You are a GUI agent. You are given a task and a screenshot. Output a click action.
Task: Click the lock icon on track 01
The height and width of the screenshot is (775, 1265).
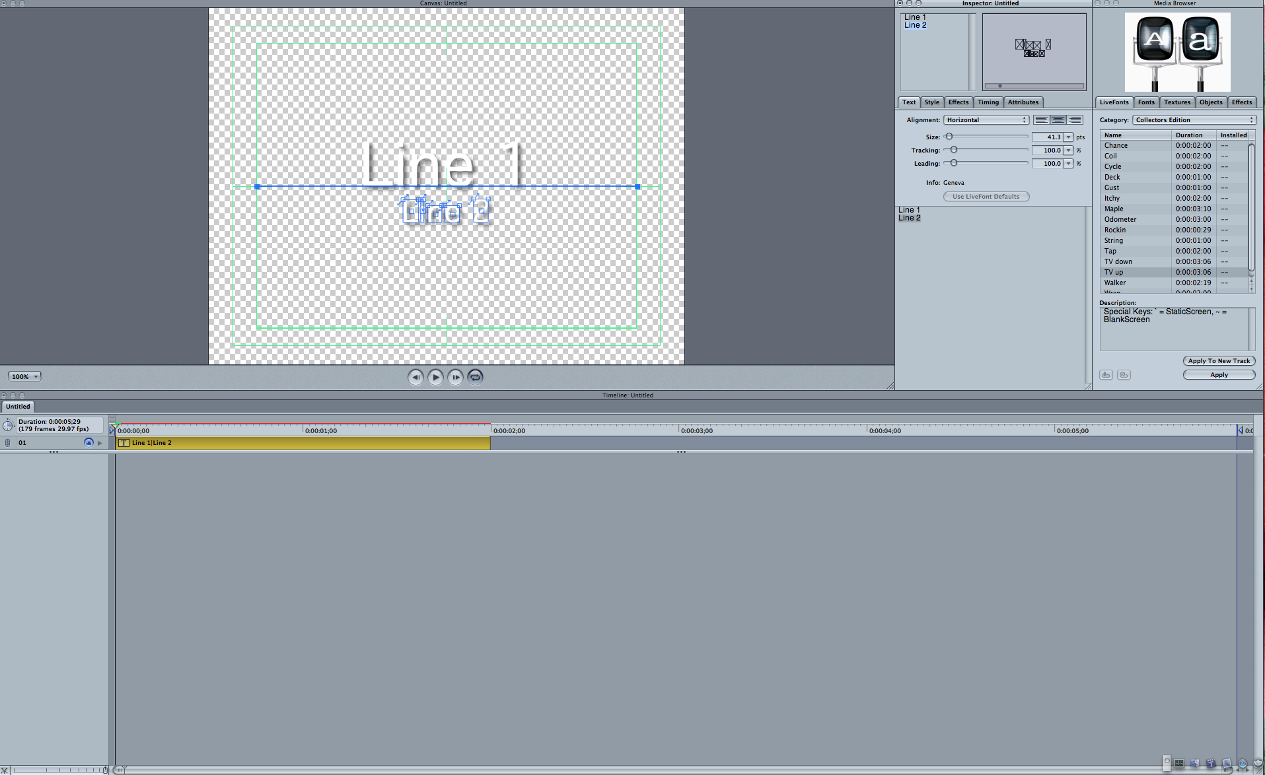tap(8, 443)
